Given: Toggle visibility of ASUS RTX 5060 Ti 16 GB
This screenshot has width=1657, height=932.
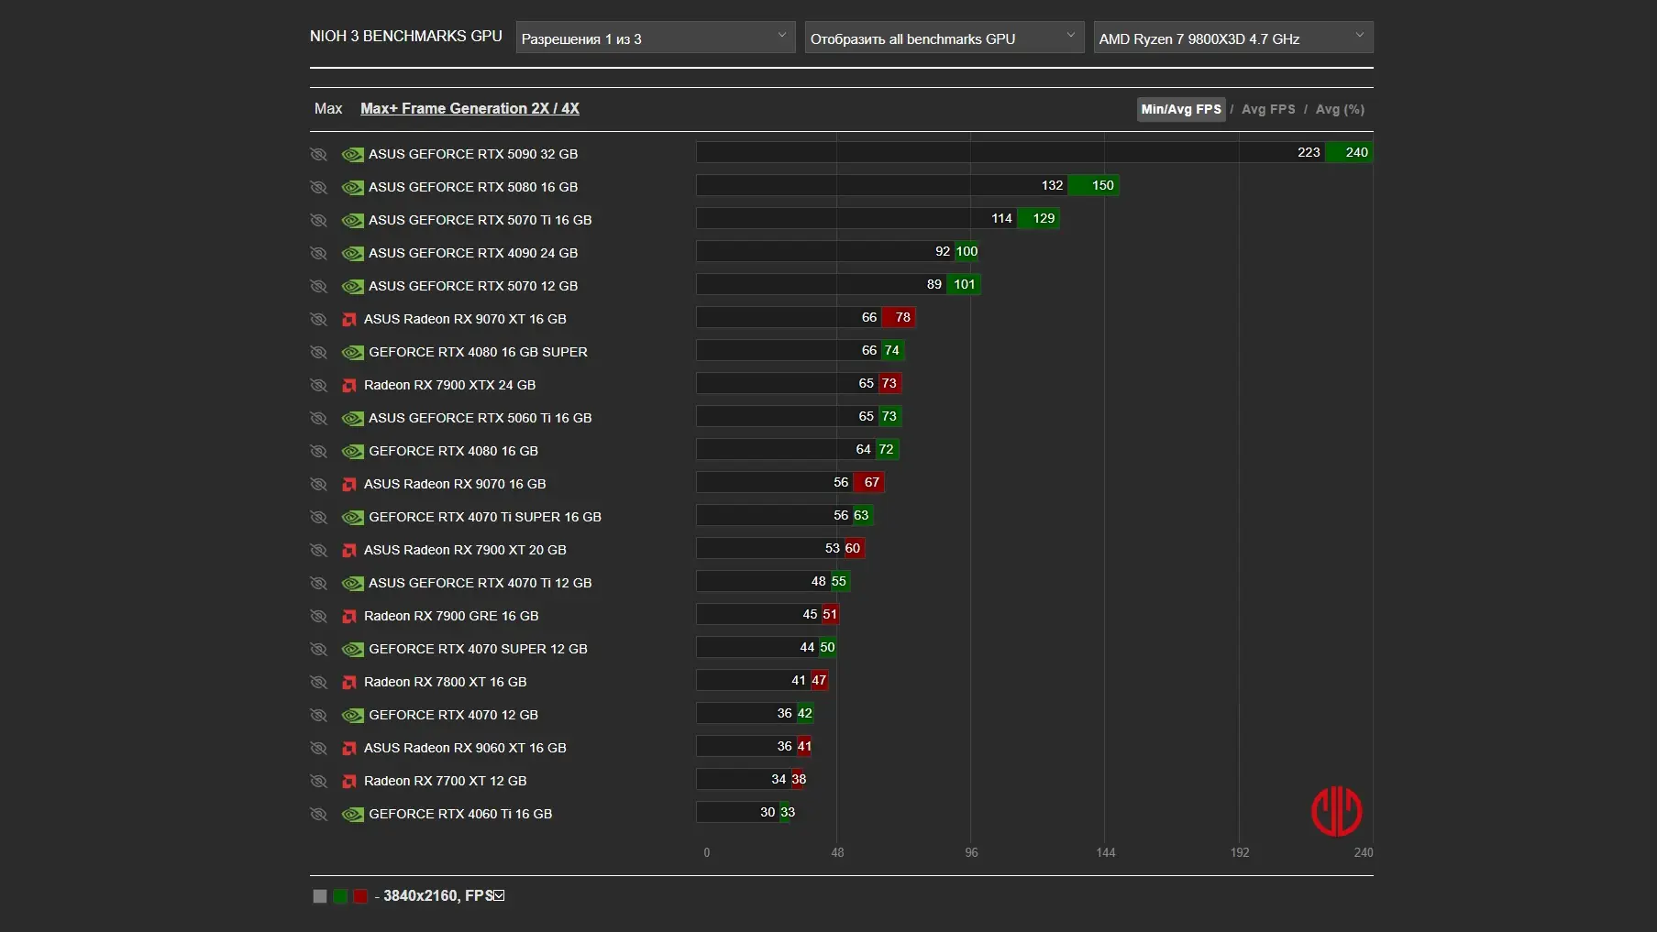Looking at the screenshot, I should 318,418.
